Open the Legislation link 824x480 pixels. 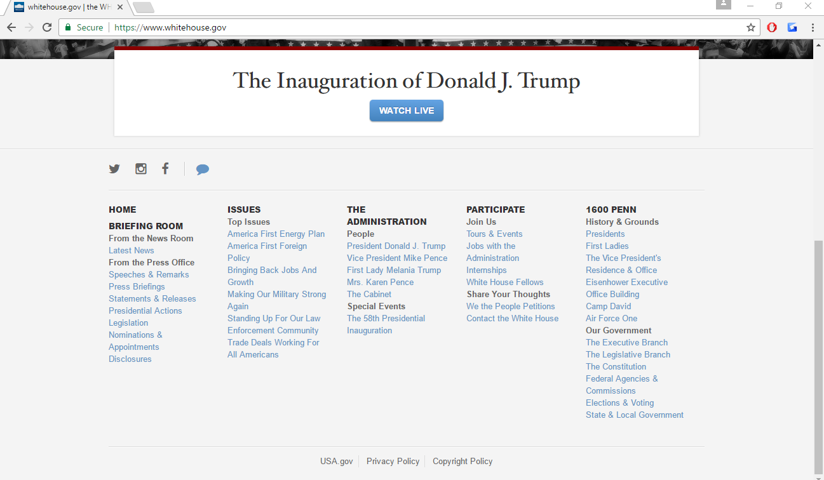pos(128,323)
